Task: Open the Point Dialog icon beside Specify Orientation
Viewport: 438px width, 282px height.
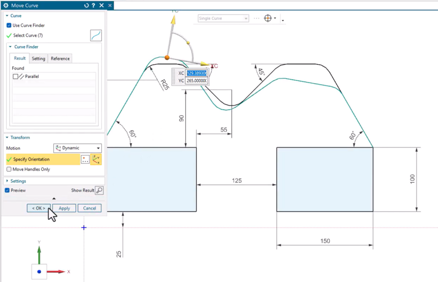Action: [84, 159]
